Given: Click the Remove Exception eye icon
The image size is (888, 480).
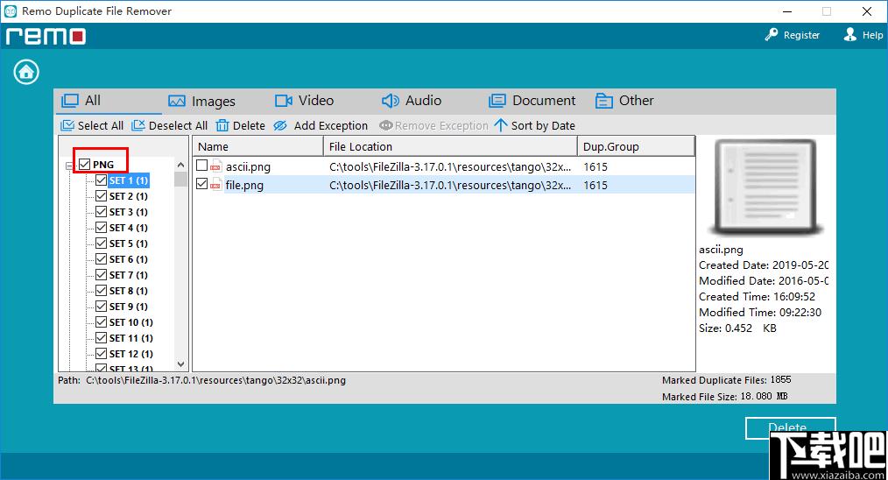Looking at the screenshot, I should tap(385, 125).
